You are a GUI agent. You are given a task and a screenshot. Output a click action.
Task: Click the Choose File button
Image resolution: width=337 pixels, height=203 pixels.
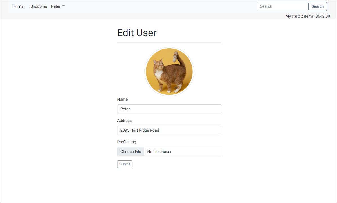click(131, 152)
